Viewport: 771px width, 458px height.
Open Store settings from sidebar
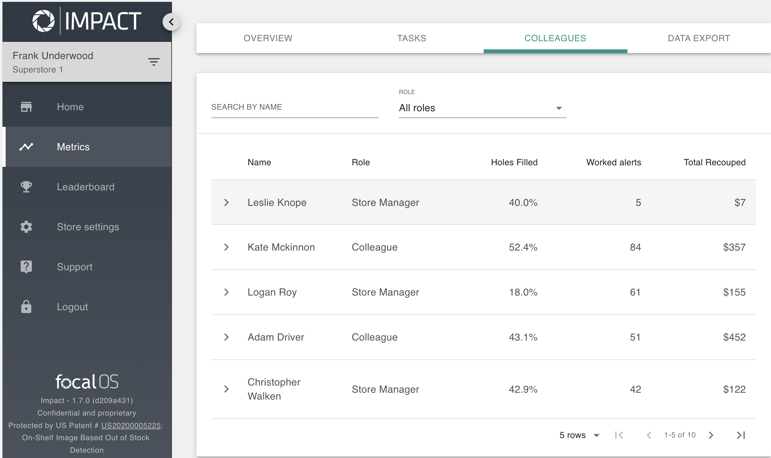click(x=88, y=227)
